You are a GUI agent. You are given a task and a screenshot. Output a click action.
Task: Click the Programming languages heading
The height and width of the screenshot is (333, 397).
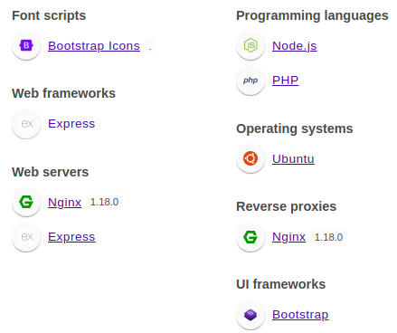point(312,15)
